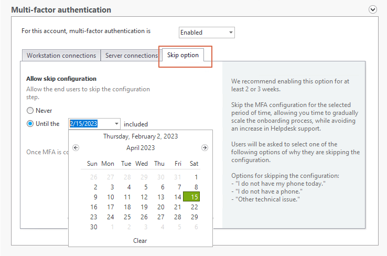Select the grayed March 31 date
387x256 pixels.
[x=177, y=177]
